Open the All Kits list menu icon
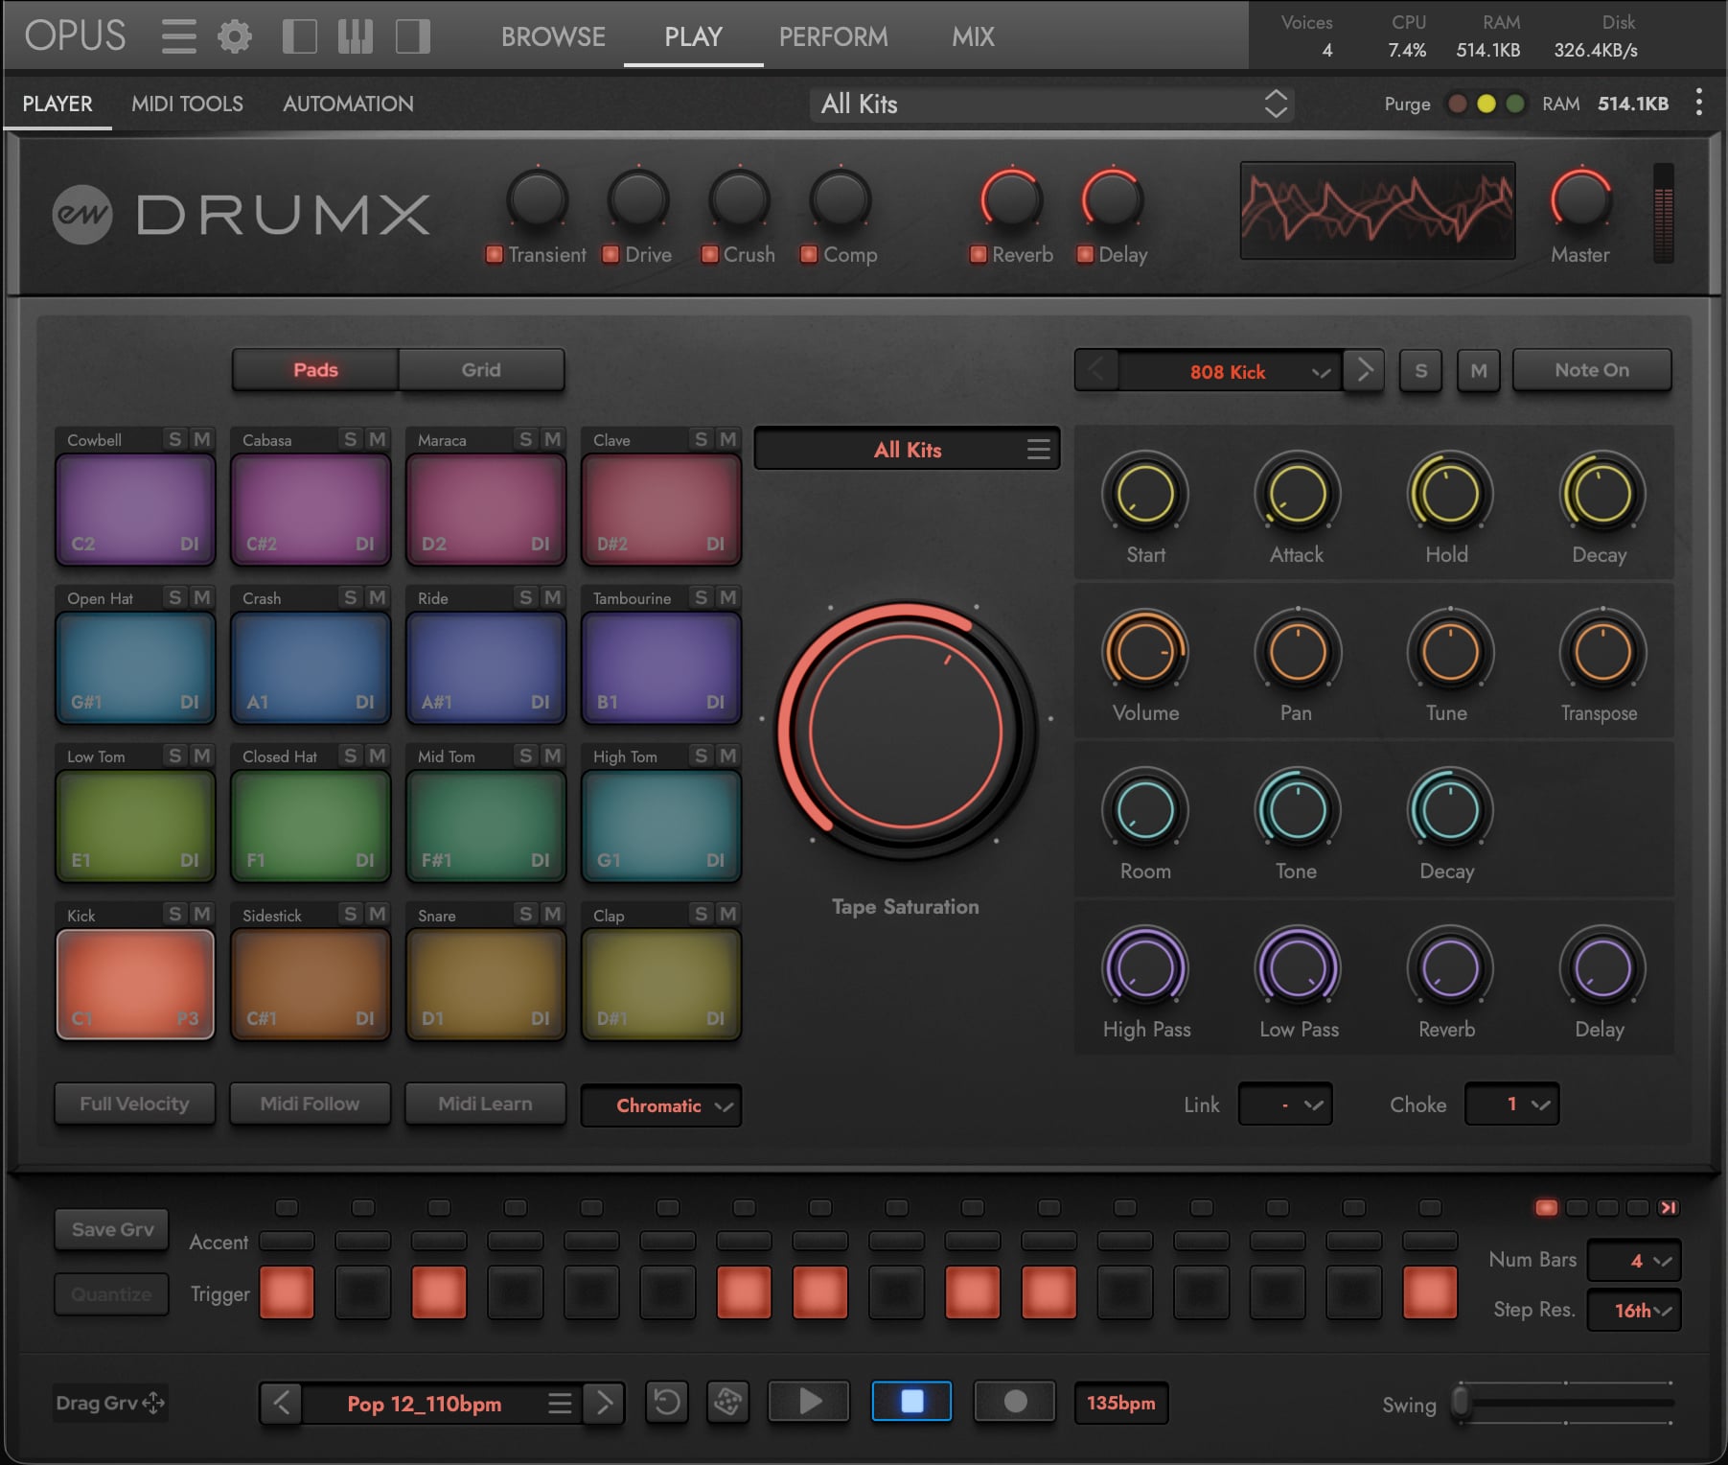Screen dimensions: 1728x1465 click(x=1038, y=449)
